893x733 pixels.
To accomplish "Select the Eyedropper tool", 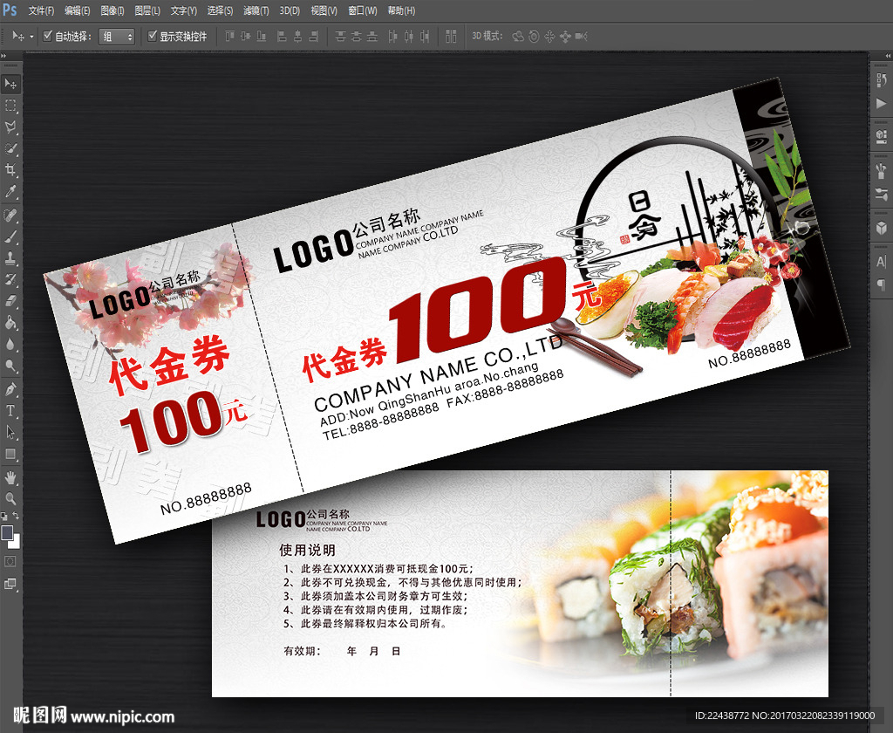I will pyautogui.click(x=10, y=191).
